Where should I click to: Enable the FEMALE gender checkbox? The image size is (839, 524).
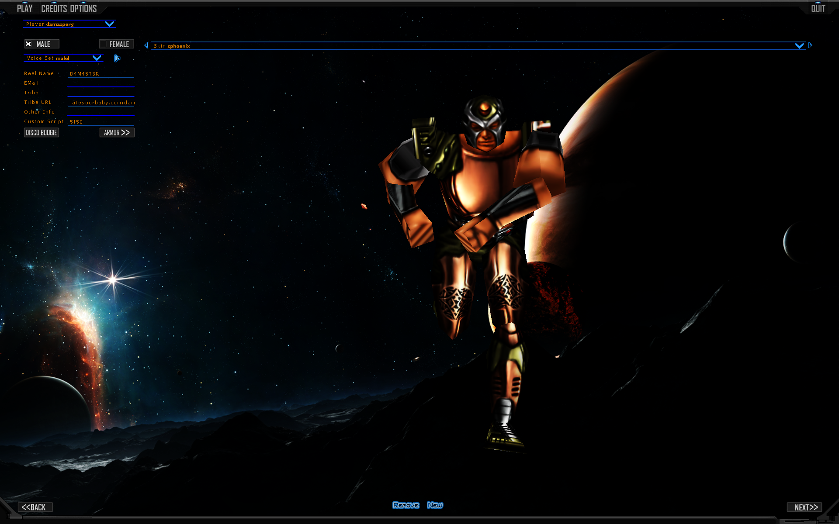[103, 44]
